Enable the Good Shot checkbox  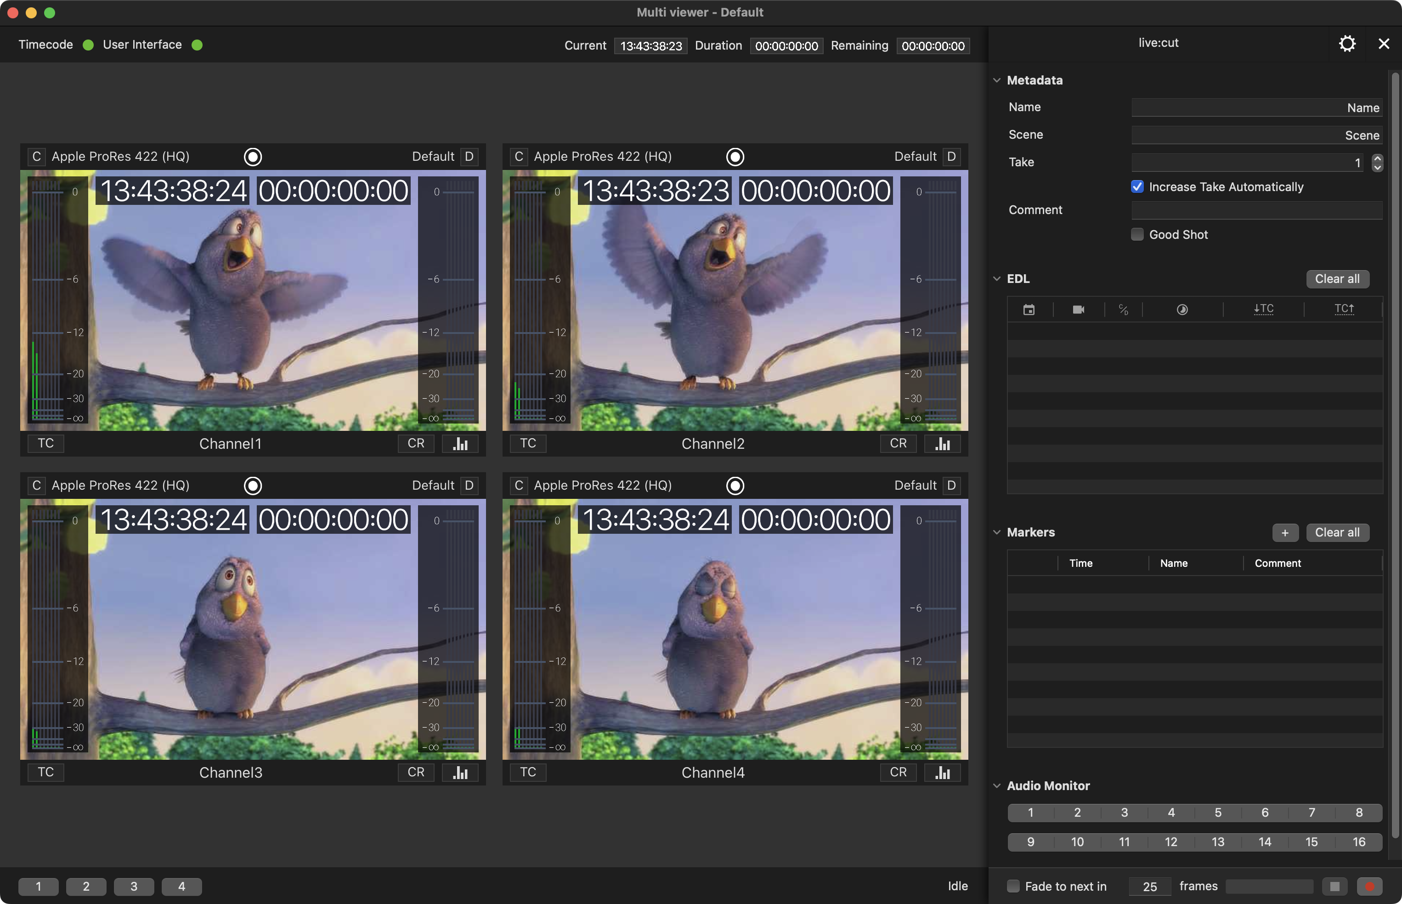[1137, 234]
